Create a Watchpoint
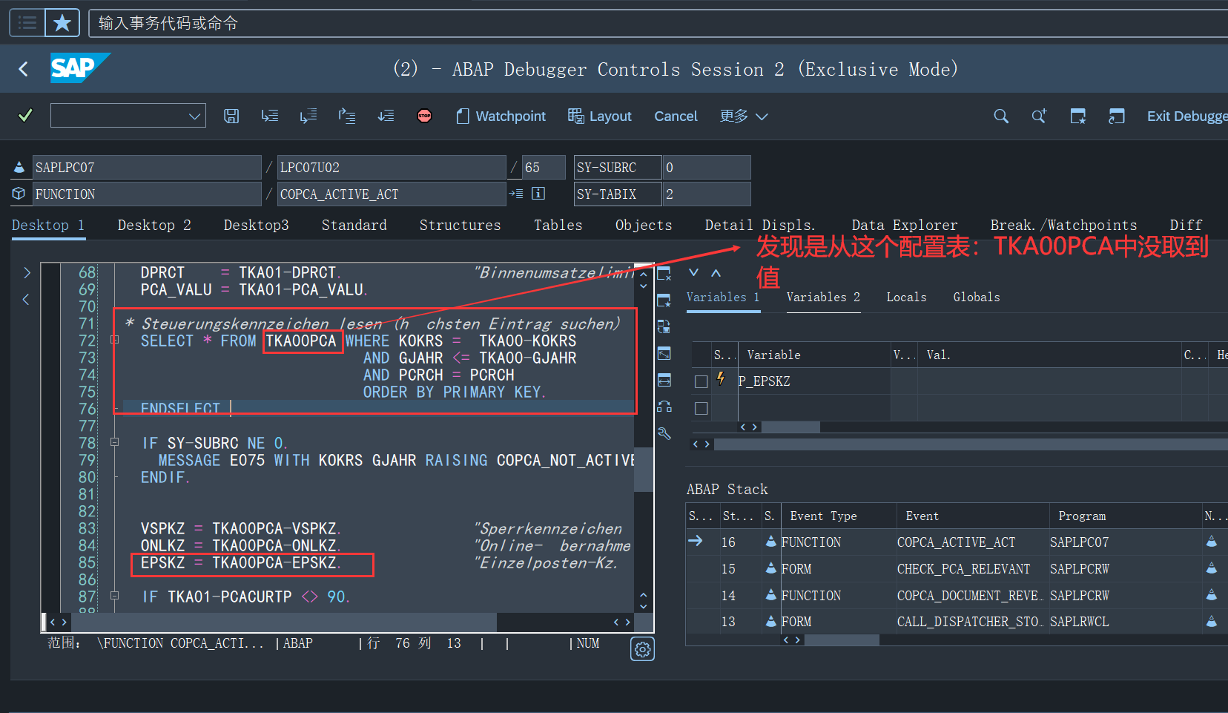This screenshot has width=1228, height=713. click(501, 116)
